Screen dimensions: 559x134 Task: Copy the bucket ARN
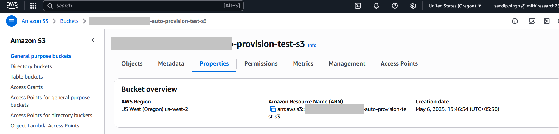(273, 109)
